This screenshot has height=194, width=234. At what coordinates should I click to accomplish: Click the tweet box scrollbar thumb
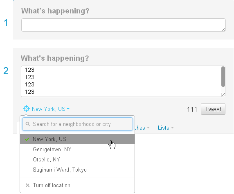[223, 77]
